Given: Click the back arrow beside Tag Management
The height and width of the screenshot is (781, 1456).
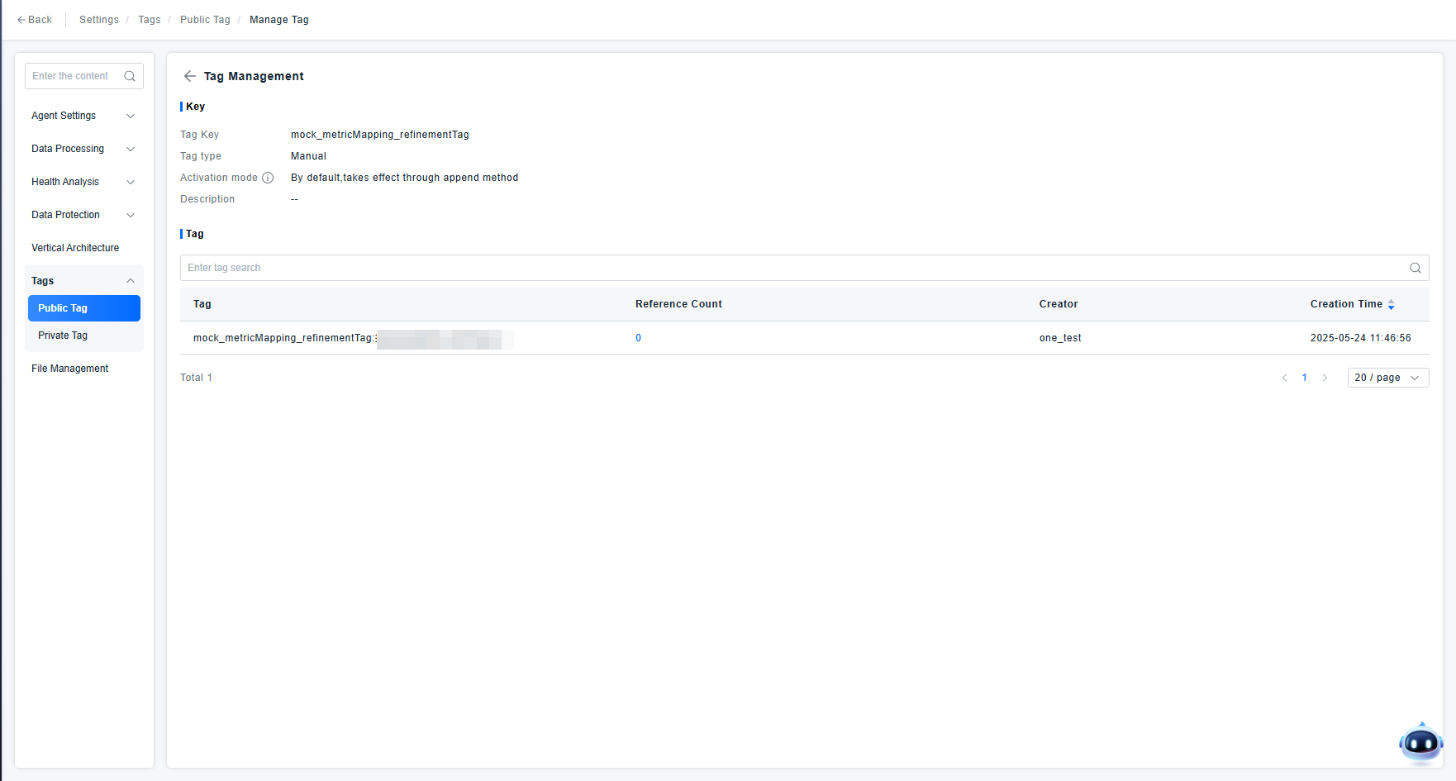Looking at the screenshot, I should coord(190,76).
